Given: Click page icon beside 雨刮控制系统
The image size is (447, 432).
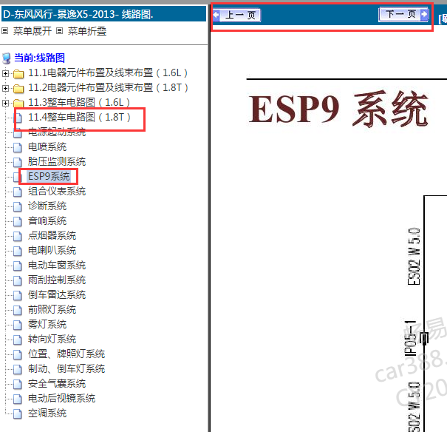Looking at the screenshot, I should tap(18, 281).
